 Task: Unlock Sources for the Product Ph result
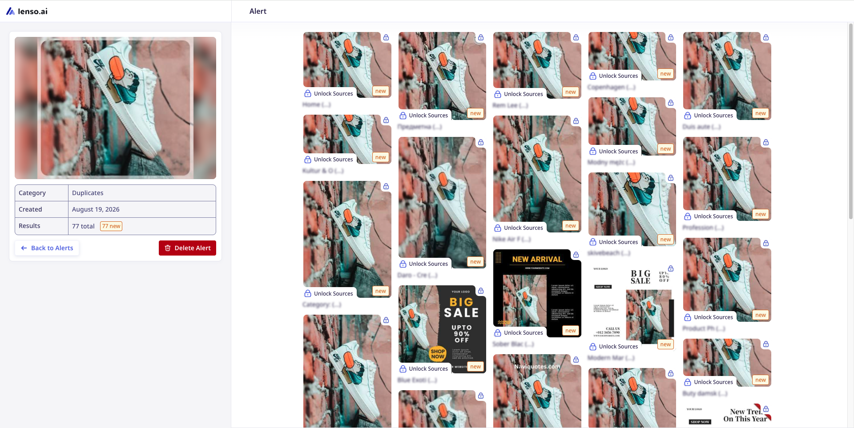[709, 317]
